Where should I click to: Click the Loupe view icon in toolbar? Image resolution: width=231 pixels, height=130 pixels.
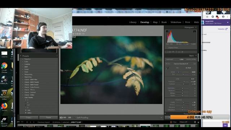coord(61,117)
